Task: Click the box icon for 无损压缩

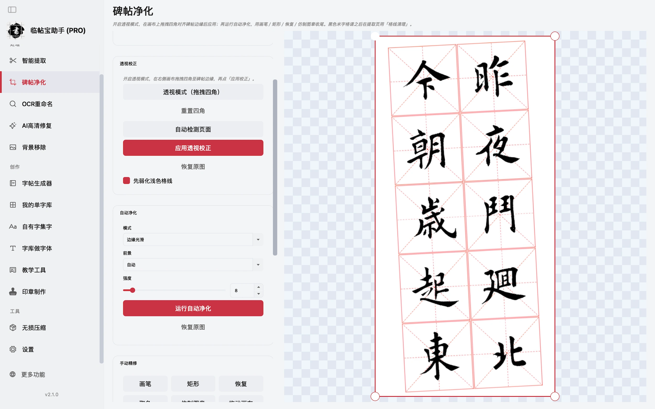Action: tap(13, 327)
